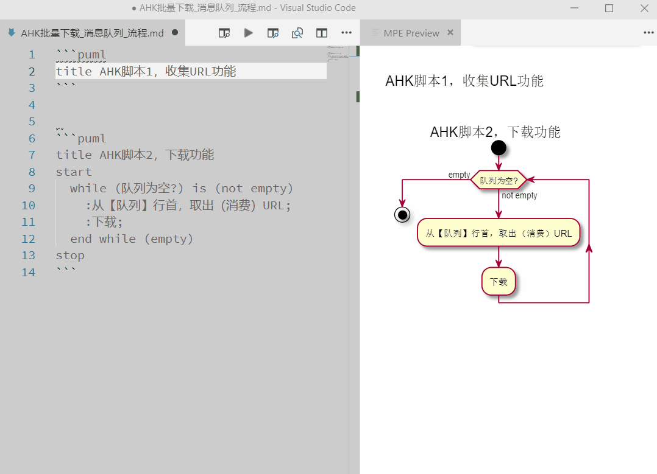657x474 pixels.
Task: Switch to the MPE Preview tab
Action: pyautogui.click(x=411, y=33)
